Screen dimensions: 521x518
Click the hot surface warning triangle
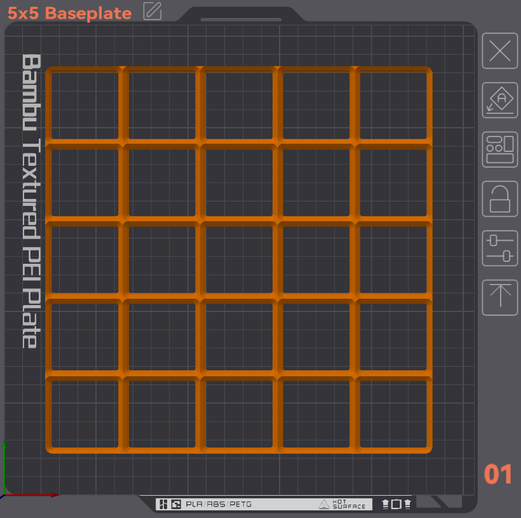tap(324, 505)
